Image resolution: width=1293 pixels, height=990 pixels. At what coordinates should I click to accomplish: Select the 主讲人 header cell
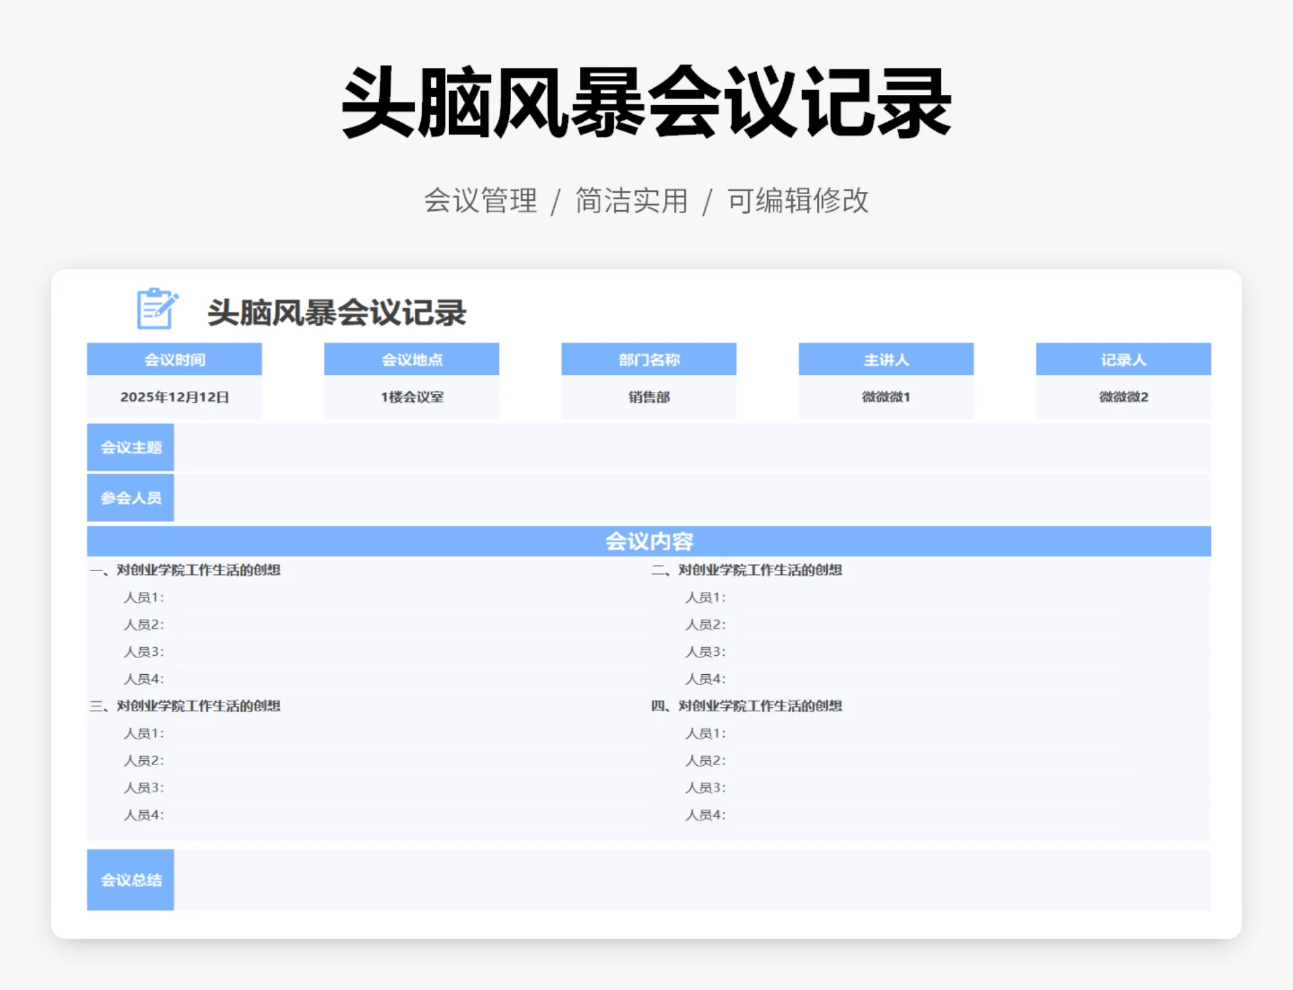886,359
